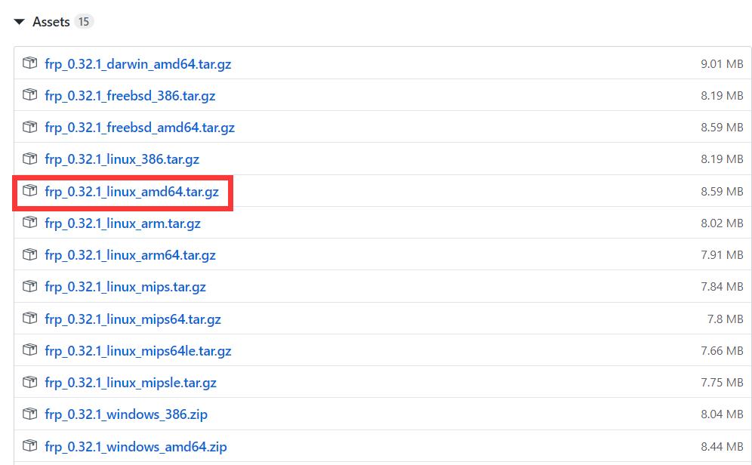This screenshot has height=465, width=752.
Task: Click package icon beside linux_amd64 tarball
Action: point(29,190)
